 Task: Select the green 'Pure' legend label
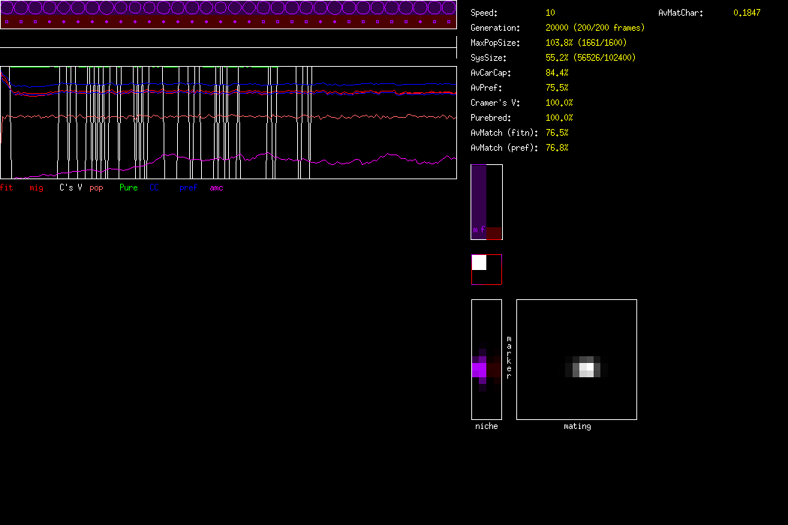pos(128,187)
